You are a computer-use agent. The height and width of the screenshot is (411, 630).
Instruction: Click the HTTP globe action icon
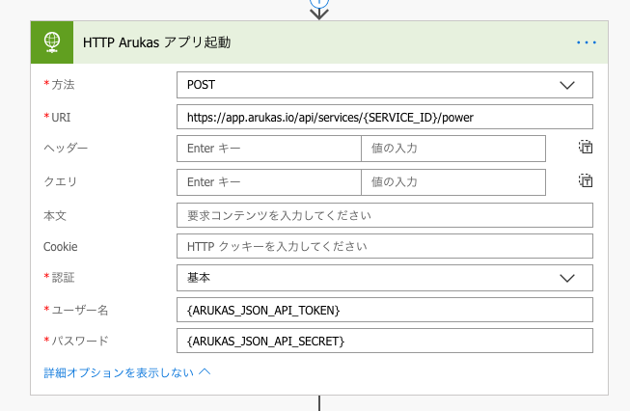(x=52, y=42)
